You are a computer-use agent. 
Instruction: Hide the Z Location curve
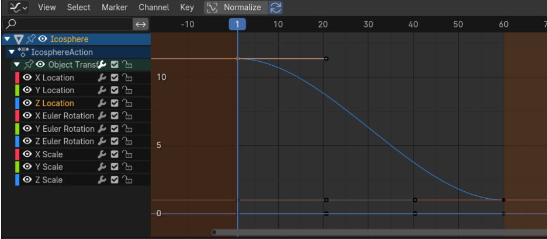(x=27, y=103)
